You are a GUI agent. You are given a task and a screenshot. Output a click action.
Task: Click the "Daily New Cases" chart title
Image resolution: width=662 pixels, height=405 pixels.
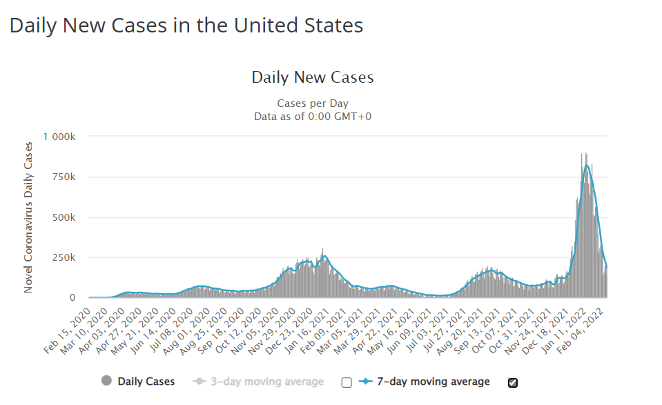312,77
